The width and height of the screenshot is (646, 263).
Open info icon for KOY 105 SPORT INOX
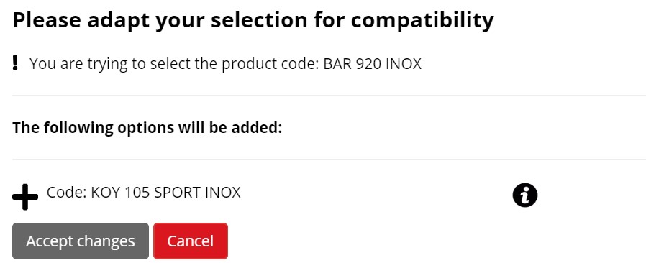(525, 195)
